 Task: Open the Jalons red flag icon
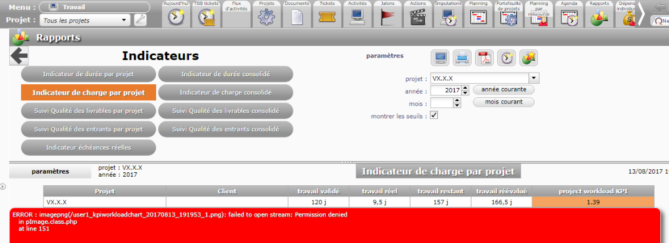coord(387,18)
